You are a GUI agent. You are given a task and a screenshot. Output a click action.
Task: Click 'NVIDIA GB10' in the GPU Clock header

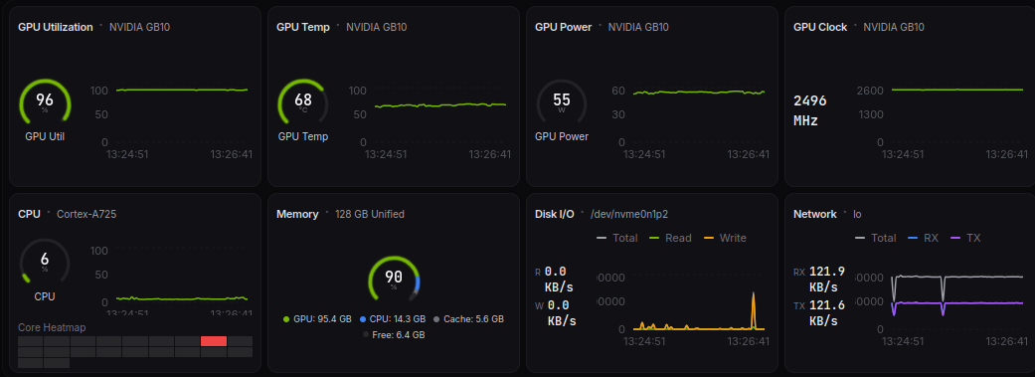894,27
